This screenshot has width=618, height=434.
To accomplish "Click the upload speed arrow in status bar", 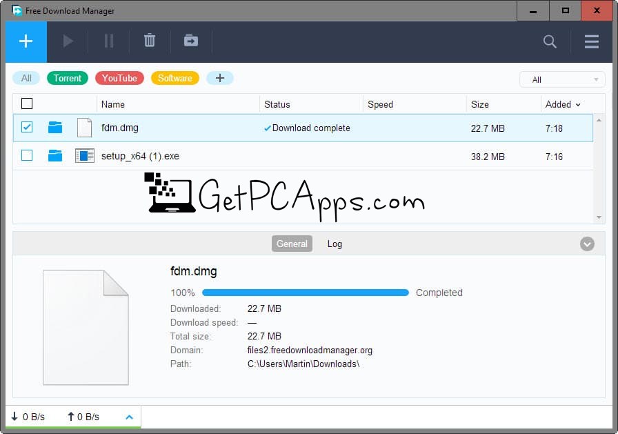I will point(71,416).
